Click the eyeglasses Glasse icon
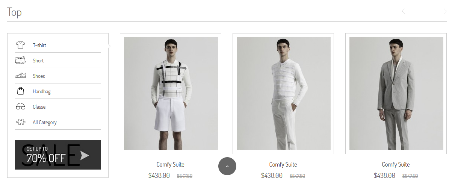The width and height of the screenshot is (458, 191). pos(21,107)
